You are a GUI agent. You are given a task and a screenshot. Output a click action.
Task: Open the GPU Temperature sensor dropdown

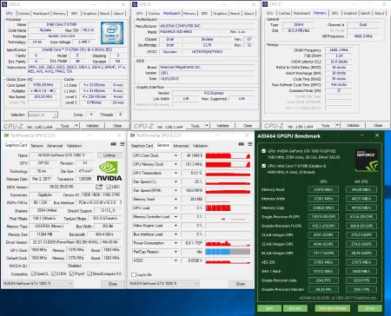tap(176, 173)
